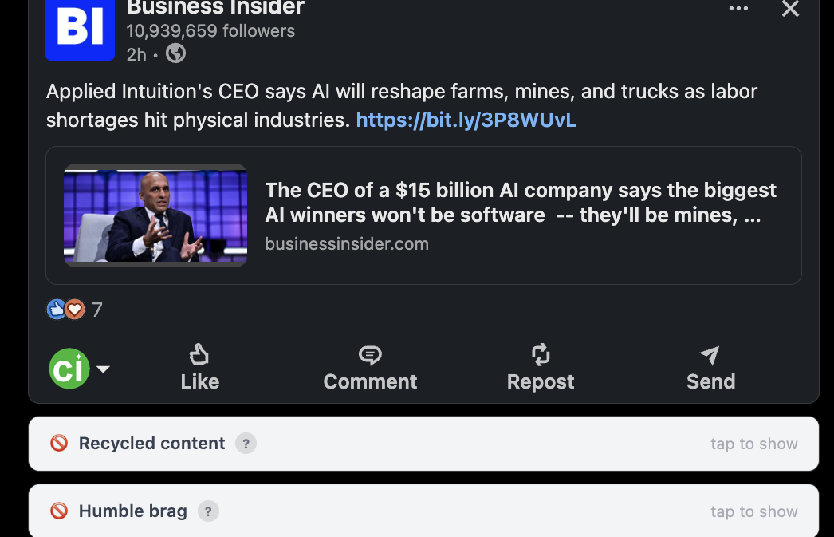This screenshot has width=834, height=537.
Task: Open the question mark explainer for Recycled content
Action: coord(246,444)
